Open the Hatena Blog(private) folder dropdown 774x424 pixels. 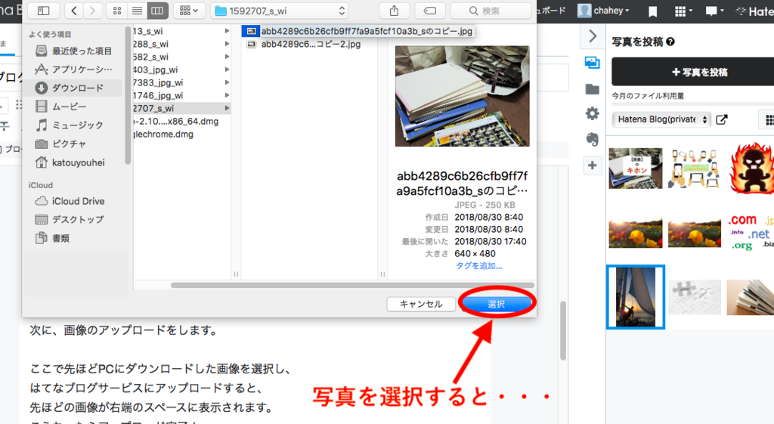coord(661,119)
